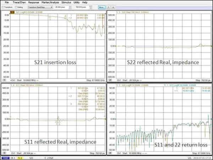213x160 pixels.
Task: Click the Hold status indicator
Action: click(4, 158)
